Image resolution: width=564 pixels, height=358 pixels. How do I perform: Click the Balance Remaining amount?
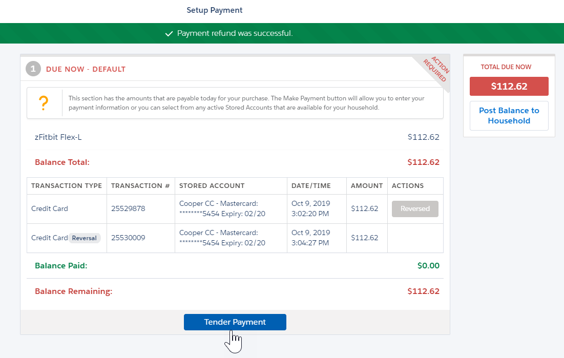(423, 291)
